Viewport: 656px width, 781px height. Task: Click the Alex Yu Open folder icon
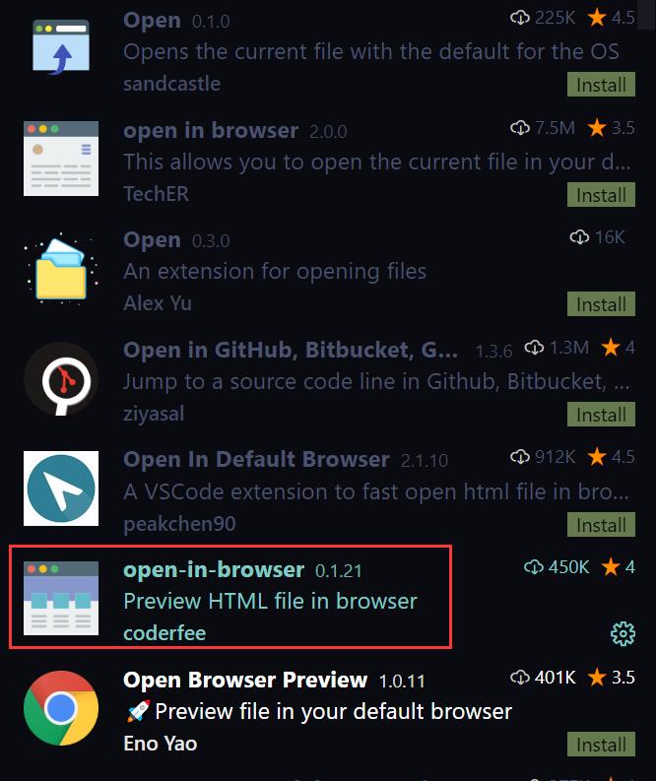tap(61, 269)
